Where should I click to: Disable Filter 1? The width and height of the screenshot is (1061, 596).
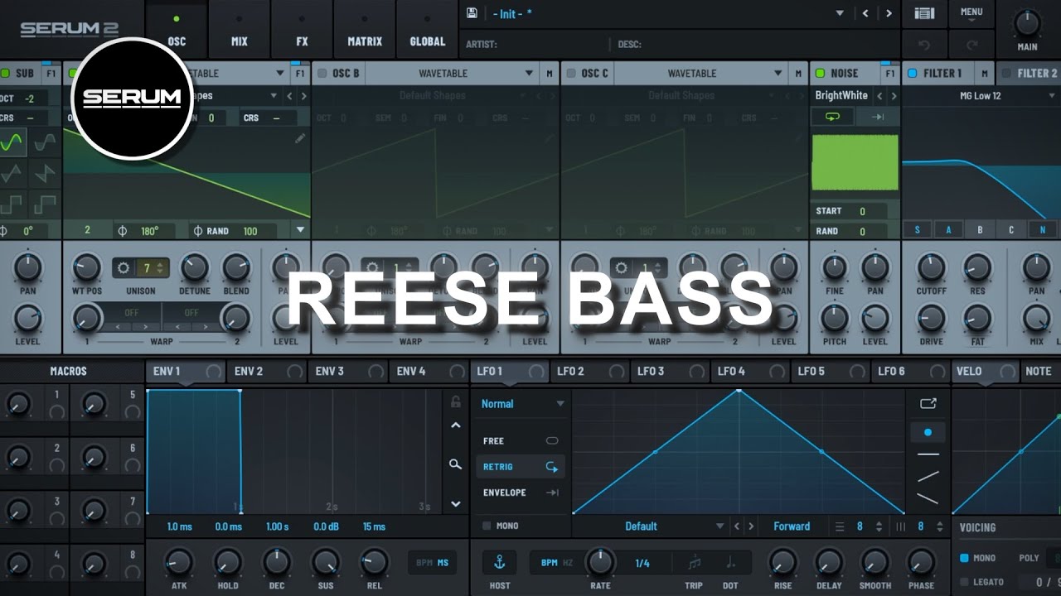coord(913,73)
